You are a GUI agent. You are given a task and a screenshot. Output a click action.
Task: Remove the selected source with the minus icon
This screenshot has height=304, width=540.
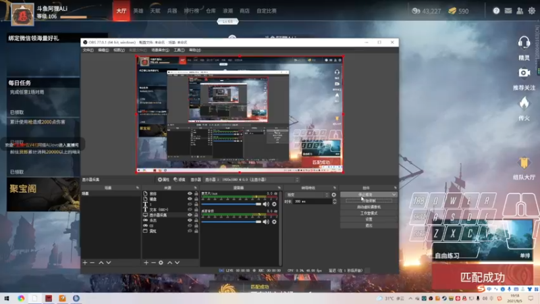tap(153, 263)
